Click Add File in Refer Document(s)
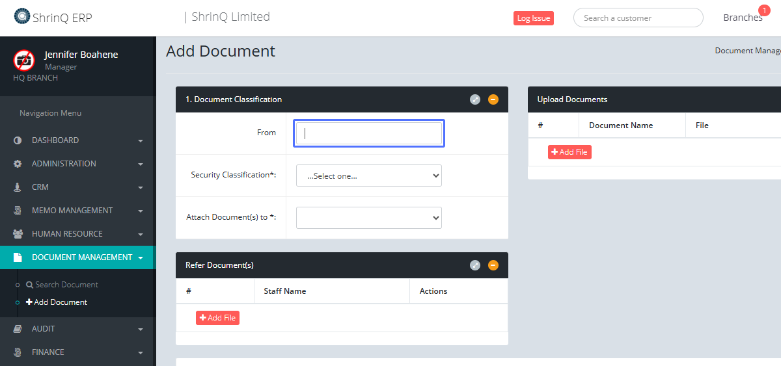 click(217, 318)
